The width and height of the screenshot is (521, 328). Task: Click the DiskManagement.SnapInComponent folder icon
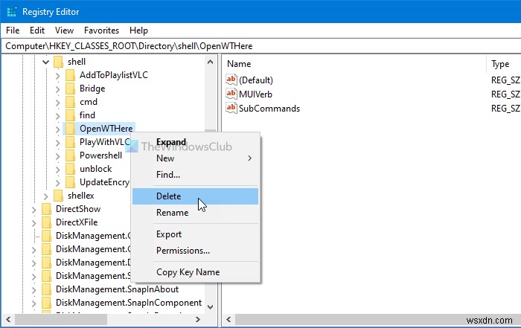46,303
